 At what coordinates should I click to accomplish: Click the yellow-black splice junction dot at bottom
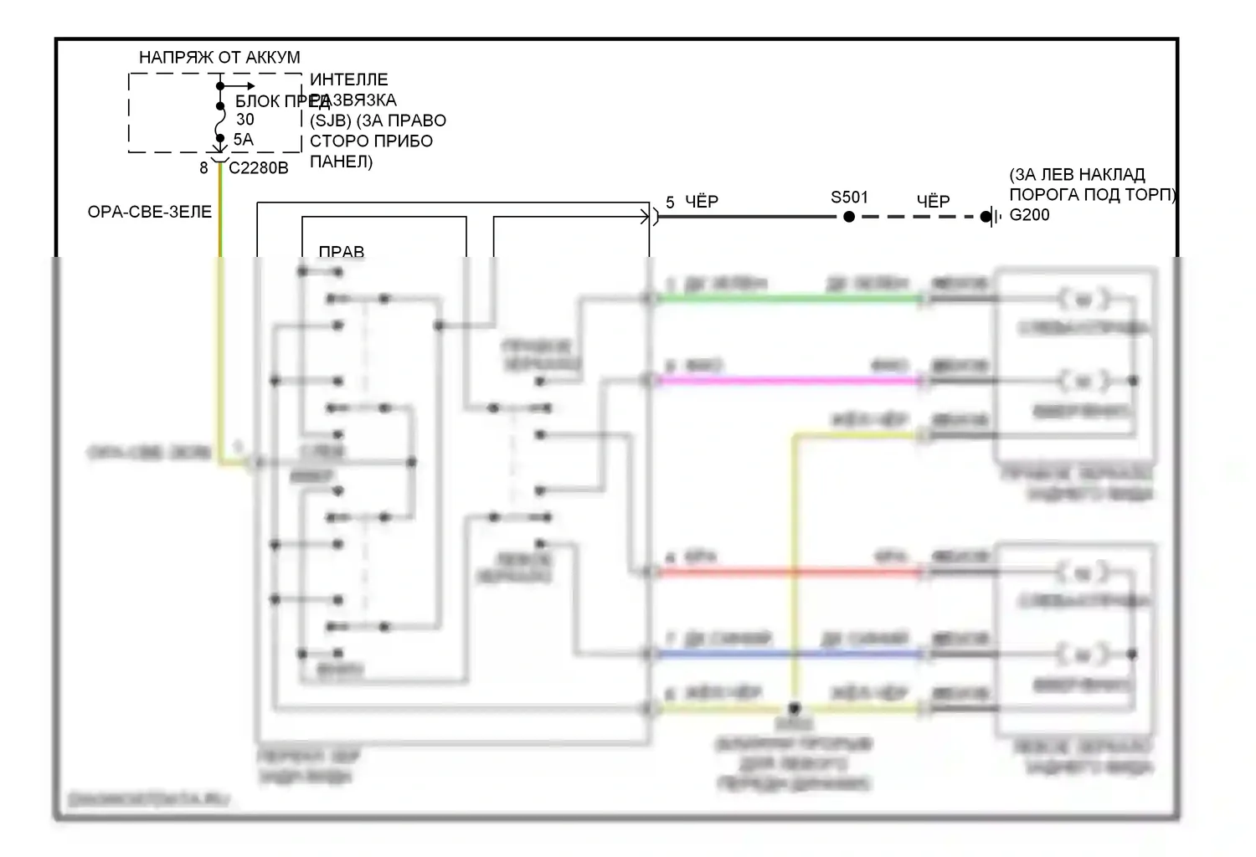(795, 709)
